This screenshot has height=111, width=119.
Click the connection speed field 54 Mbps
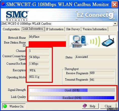coord(39,57)
